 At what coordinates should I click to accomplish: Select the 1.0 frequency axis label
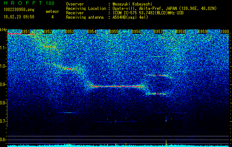click(3, 66)
